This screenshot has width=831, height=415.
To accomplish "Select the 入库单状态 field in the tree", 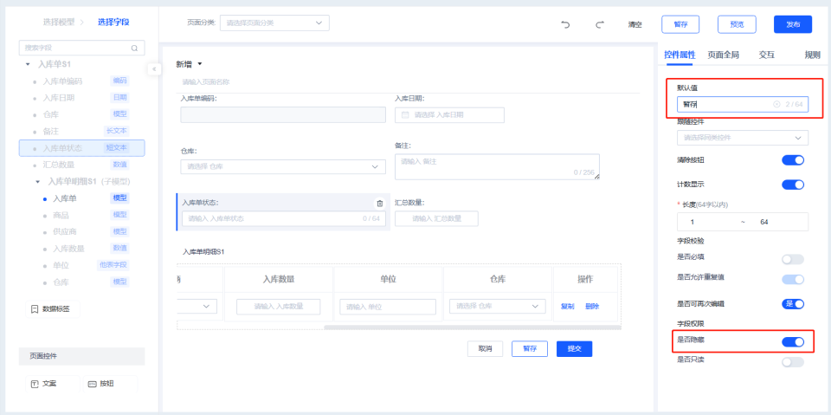I will coord(81,148).
